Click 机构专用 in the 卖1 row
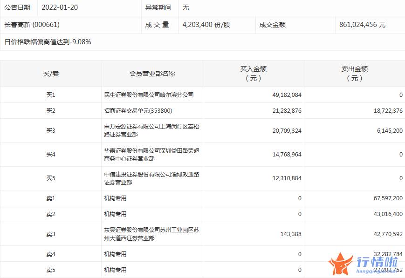 pyautogui.click(x=115, y=198)
